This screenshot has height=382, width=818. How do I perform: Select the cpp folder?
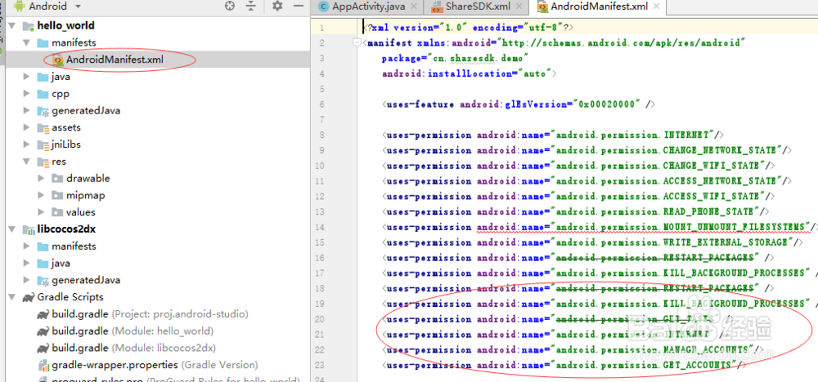61,94
